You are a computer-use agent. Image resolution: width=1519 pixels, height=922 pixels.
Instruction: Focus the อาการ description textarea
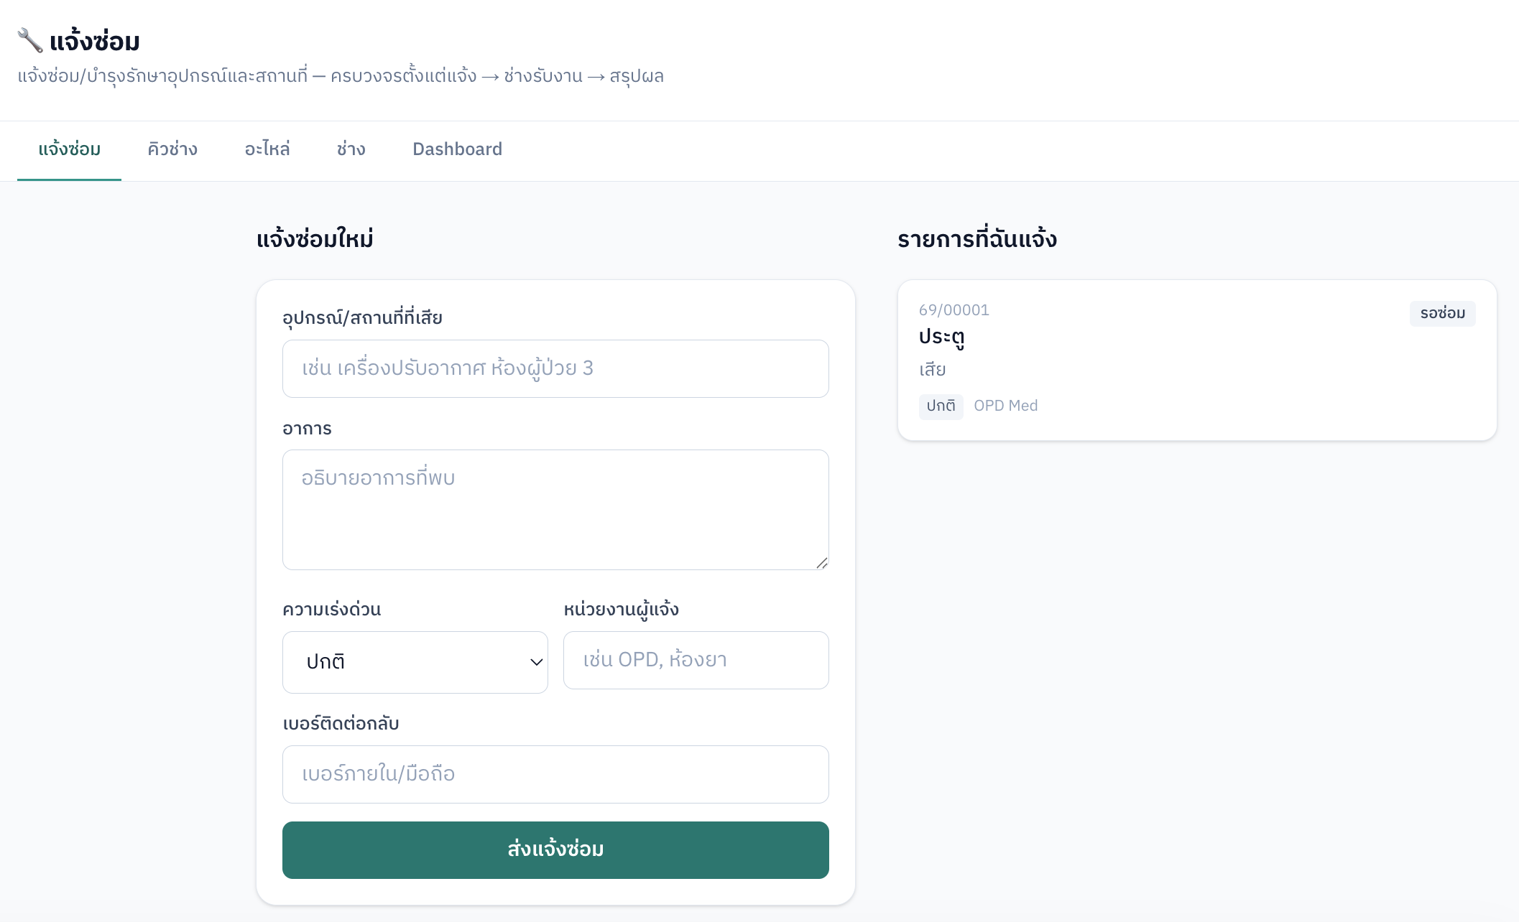555,510
